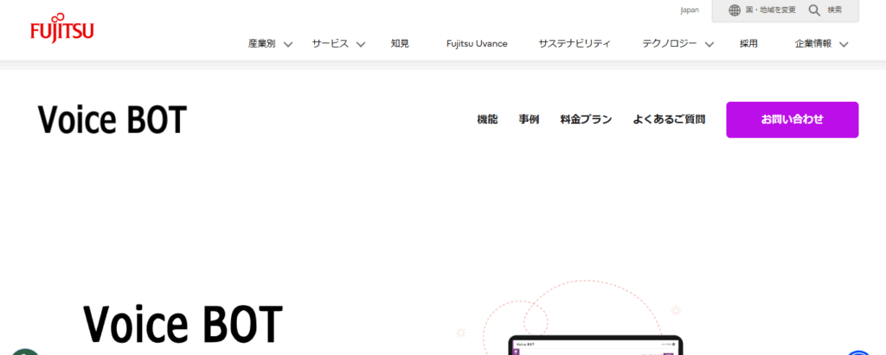Go to Fujitsu Uvance page
Screen dimensions: 886x355
point(477,44)
